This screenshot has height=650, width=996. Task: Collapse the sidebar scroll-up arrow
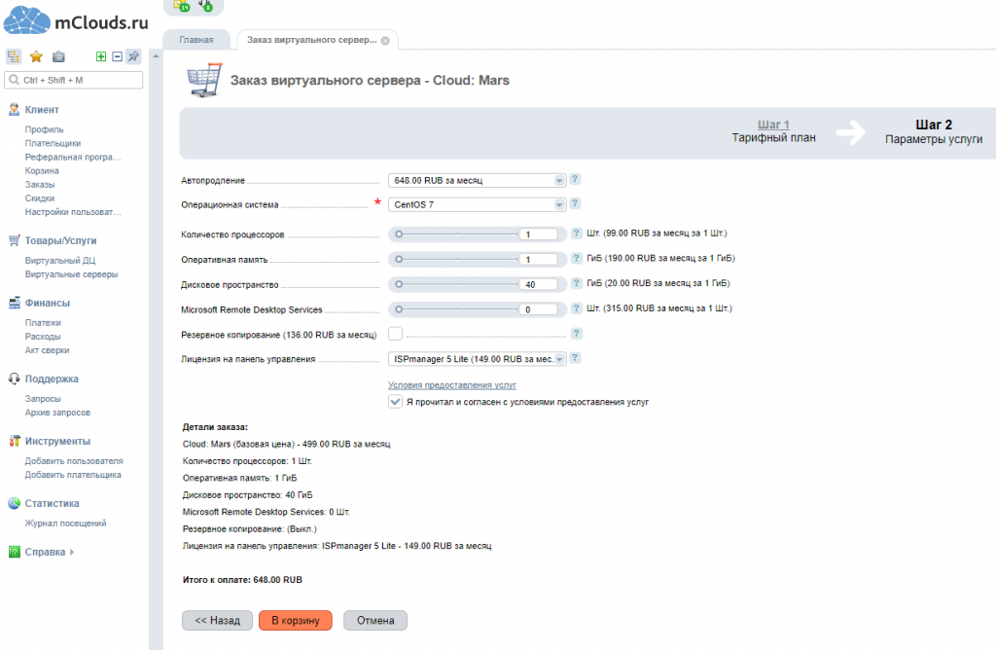coord(156,55)
